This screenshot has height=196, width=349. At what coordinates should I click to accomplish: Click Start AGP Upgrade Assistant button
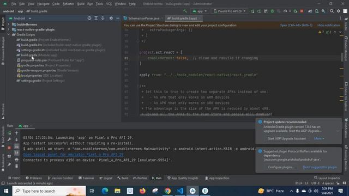click(287, 138)
